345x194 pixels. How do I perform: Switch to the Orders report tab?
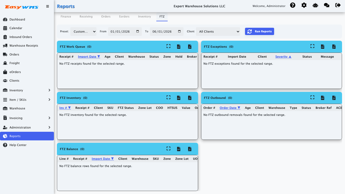tap(106, 17)
